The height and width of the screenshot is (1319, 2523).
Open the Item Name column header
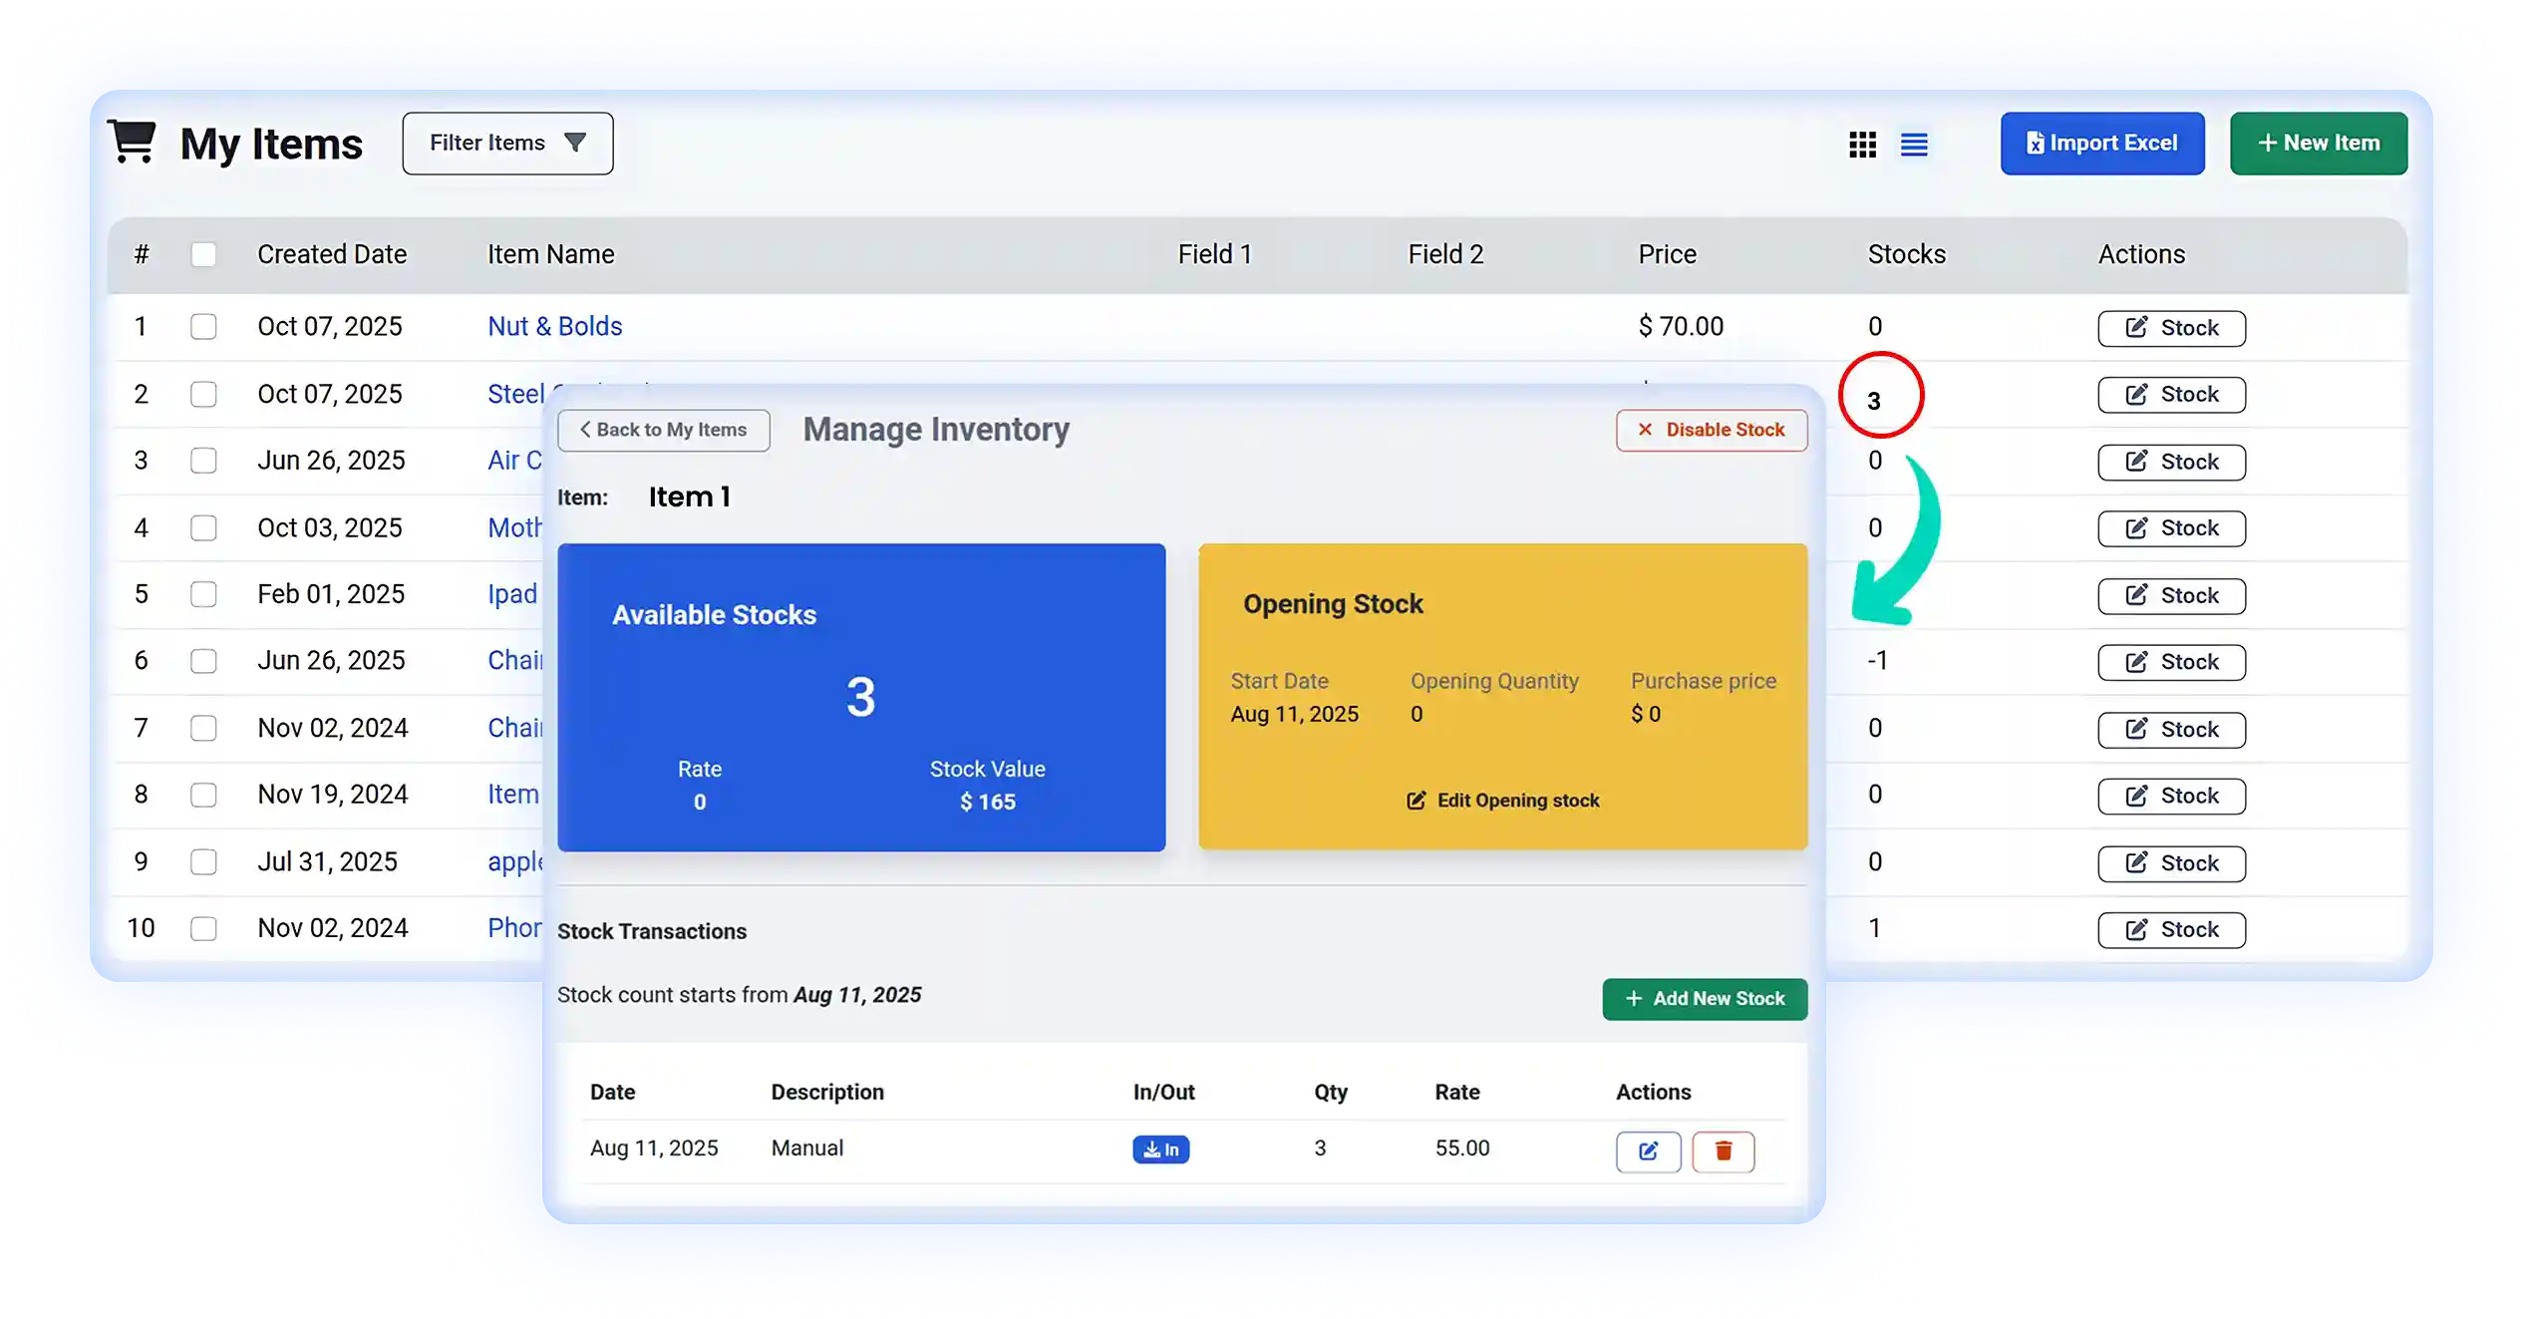(550, 254)
